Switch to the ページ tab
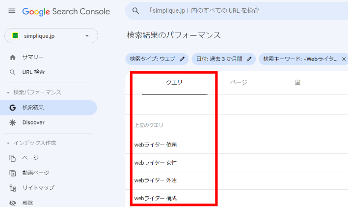The width and height of the screenshot is (348, 207). pyautogui.click(x=239, y=82)
